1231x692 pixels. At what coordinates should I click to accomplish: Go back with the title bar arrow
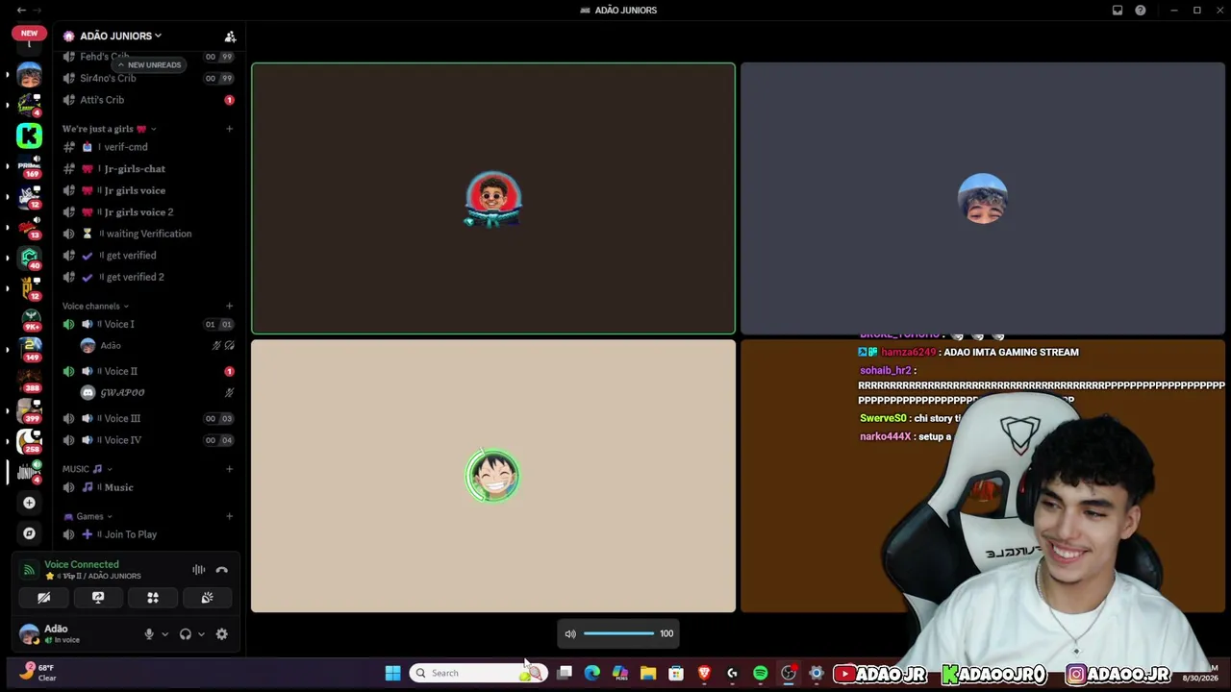pos(21,11)
